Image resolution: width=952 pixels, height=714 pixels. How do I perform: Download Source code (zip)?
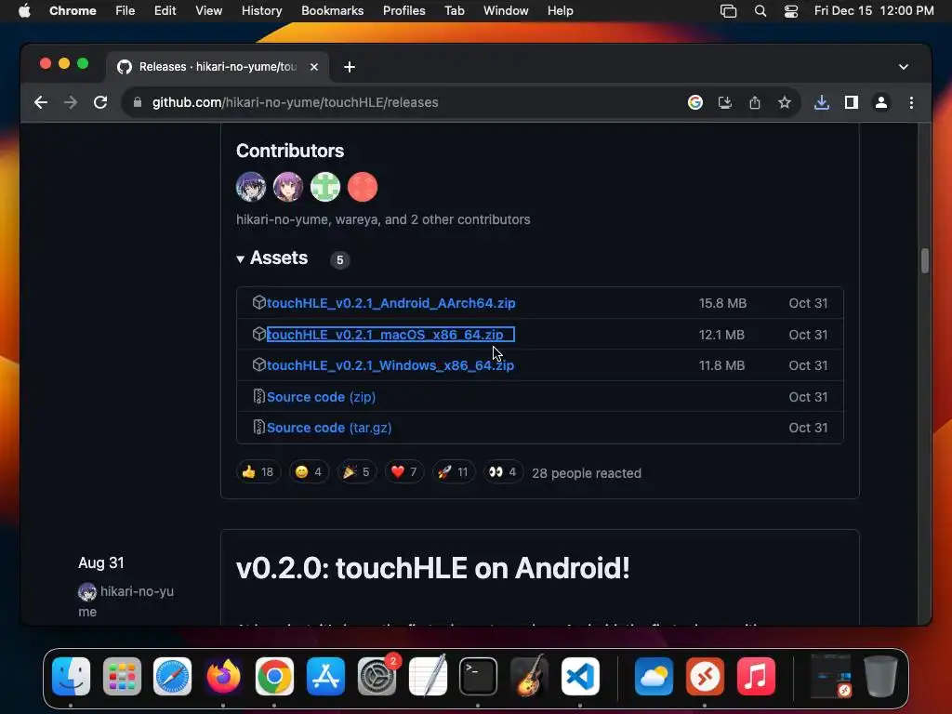[x=321, y=397]
